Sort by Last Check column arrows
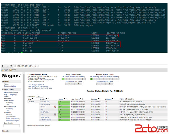The image size is (169, 135). (82, 99)
